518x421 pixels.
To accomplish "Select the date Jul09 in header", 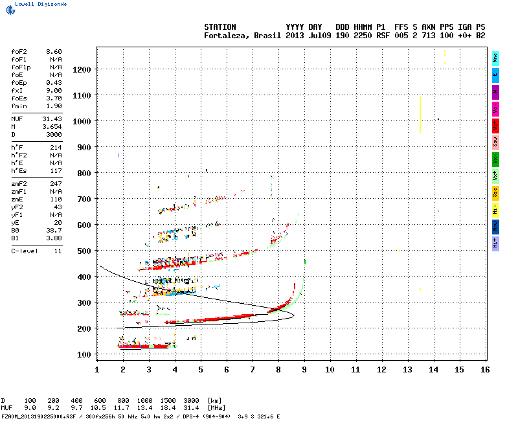I will (x=320, y=36).
